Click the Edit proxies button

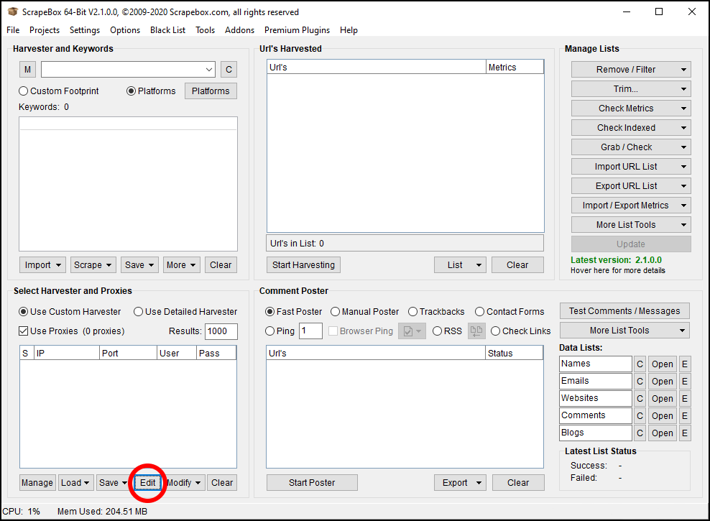click(x=148, y=483)
